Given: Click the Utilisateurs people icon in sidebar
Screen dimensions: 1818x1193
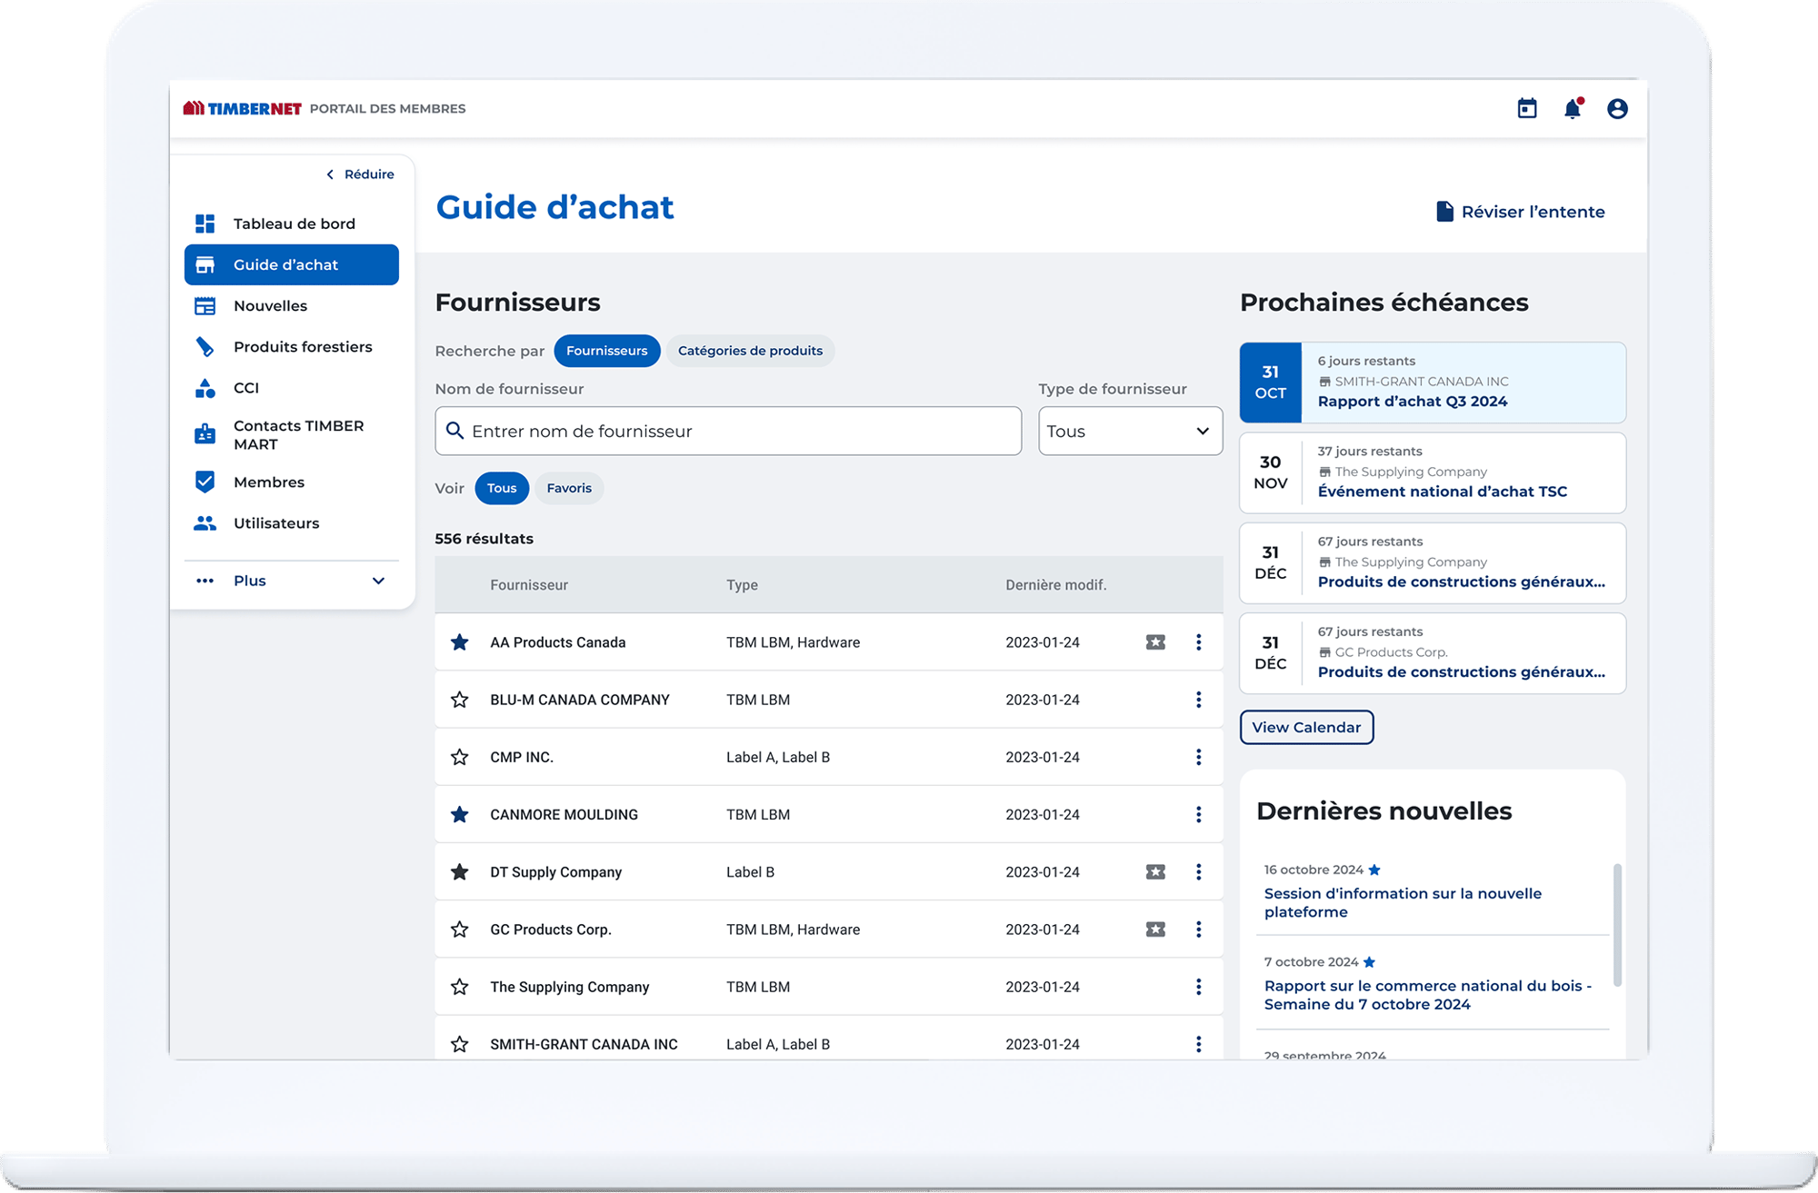Looking at the screenshot, I should click(x=205, y=523).
